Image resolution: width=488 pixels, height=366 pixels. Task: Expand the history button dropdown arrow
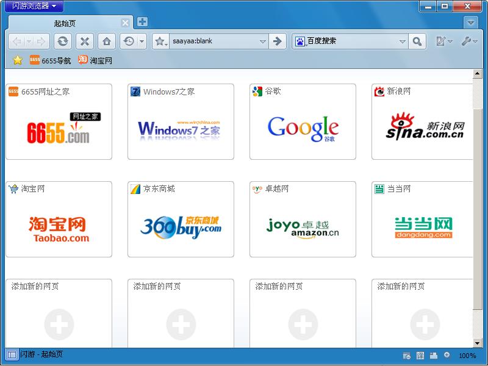(x=142, y=41)
